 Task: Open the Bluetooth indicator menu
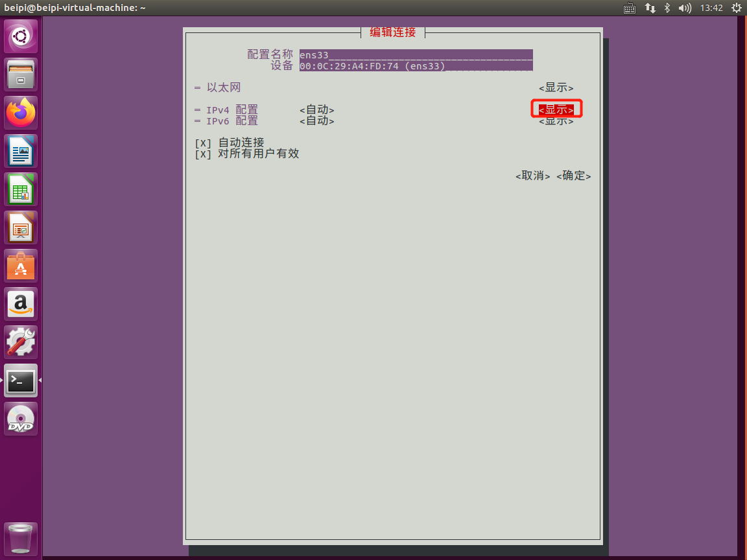[x=667, y=8]
